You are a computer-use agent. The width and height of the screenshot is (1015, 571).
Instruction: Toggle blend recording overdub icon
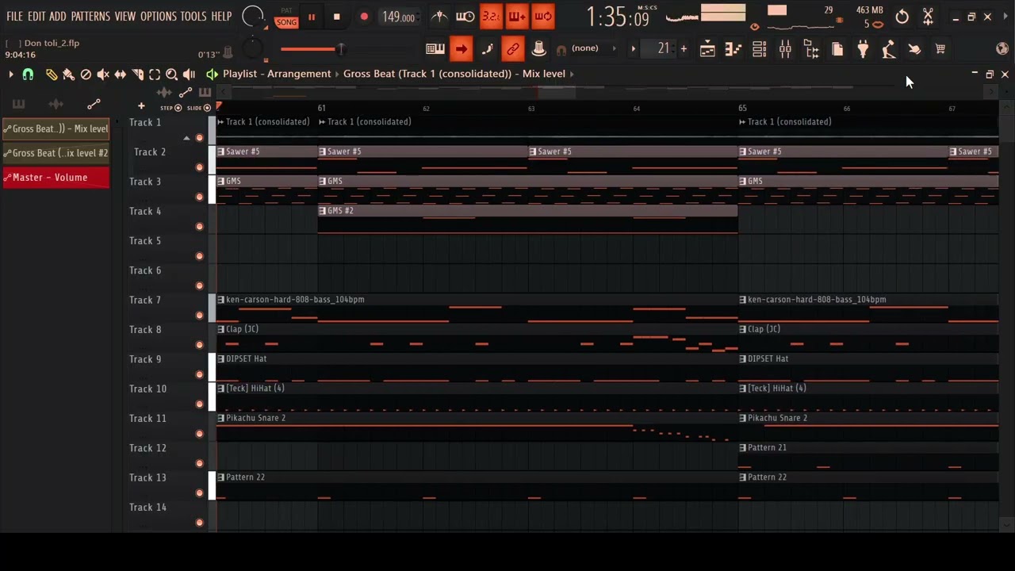[x=517, y=17]
